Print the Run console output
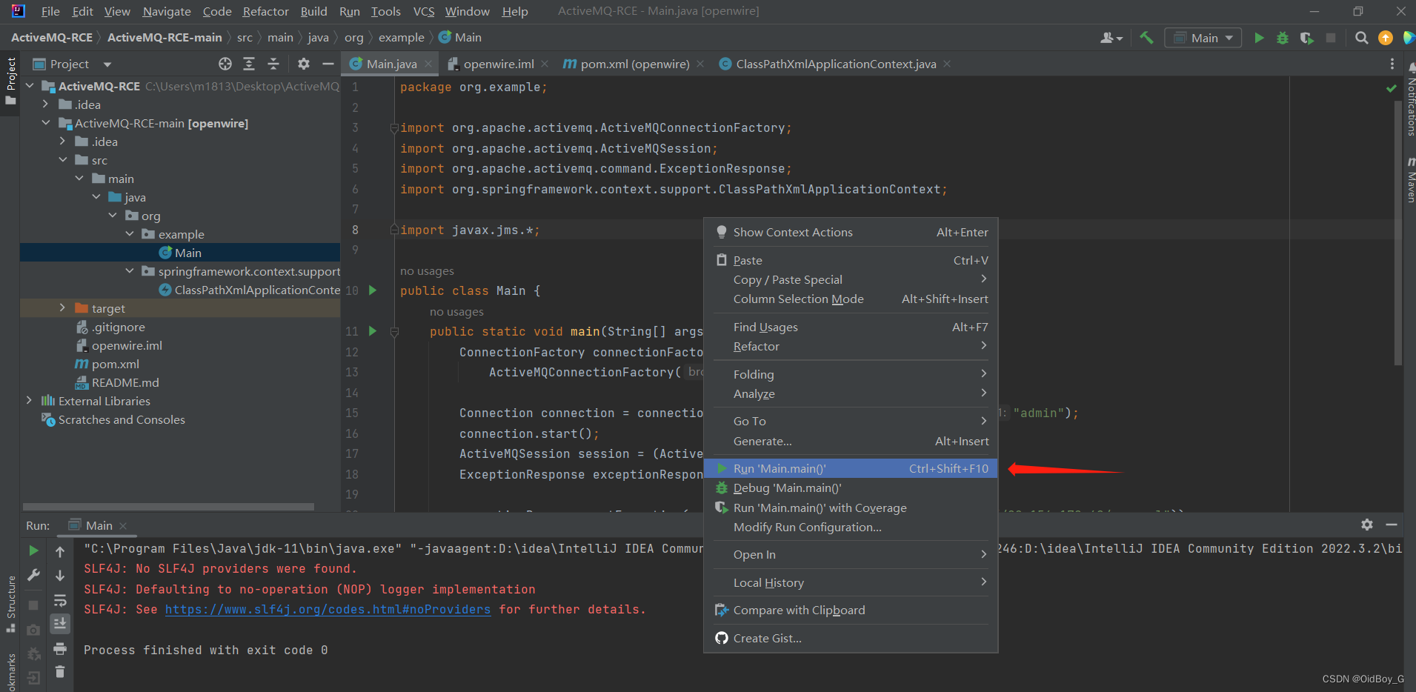 60,649
